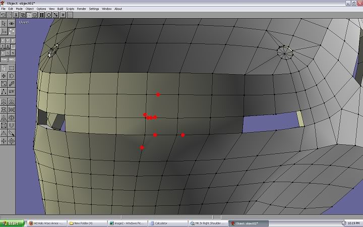Viewport: 363px width, 227px height.
Task: Select the first cube face tool below Add Edge
Action: point(4,102)
